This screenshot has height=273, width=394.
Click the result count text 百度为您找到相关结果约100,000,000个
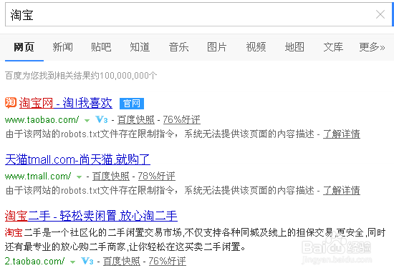pyautogui.click(x=81, y=76)
